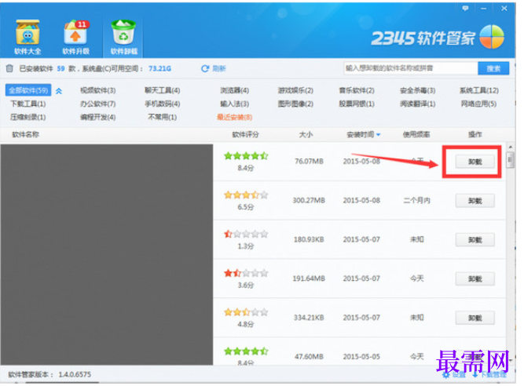Click the scrollbar up arrow
The image size is (524, 386).
coord(511,147)
